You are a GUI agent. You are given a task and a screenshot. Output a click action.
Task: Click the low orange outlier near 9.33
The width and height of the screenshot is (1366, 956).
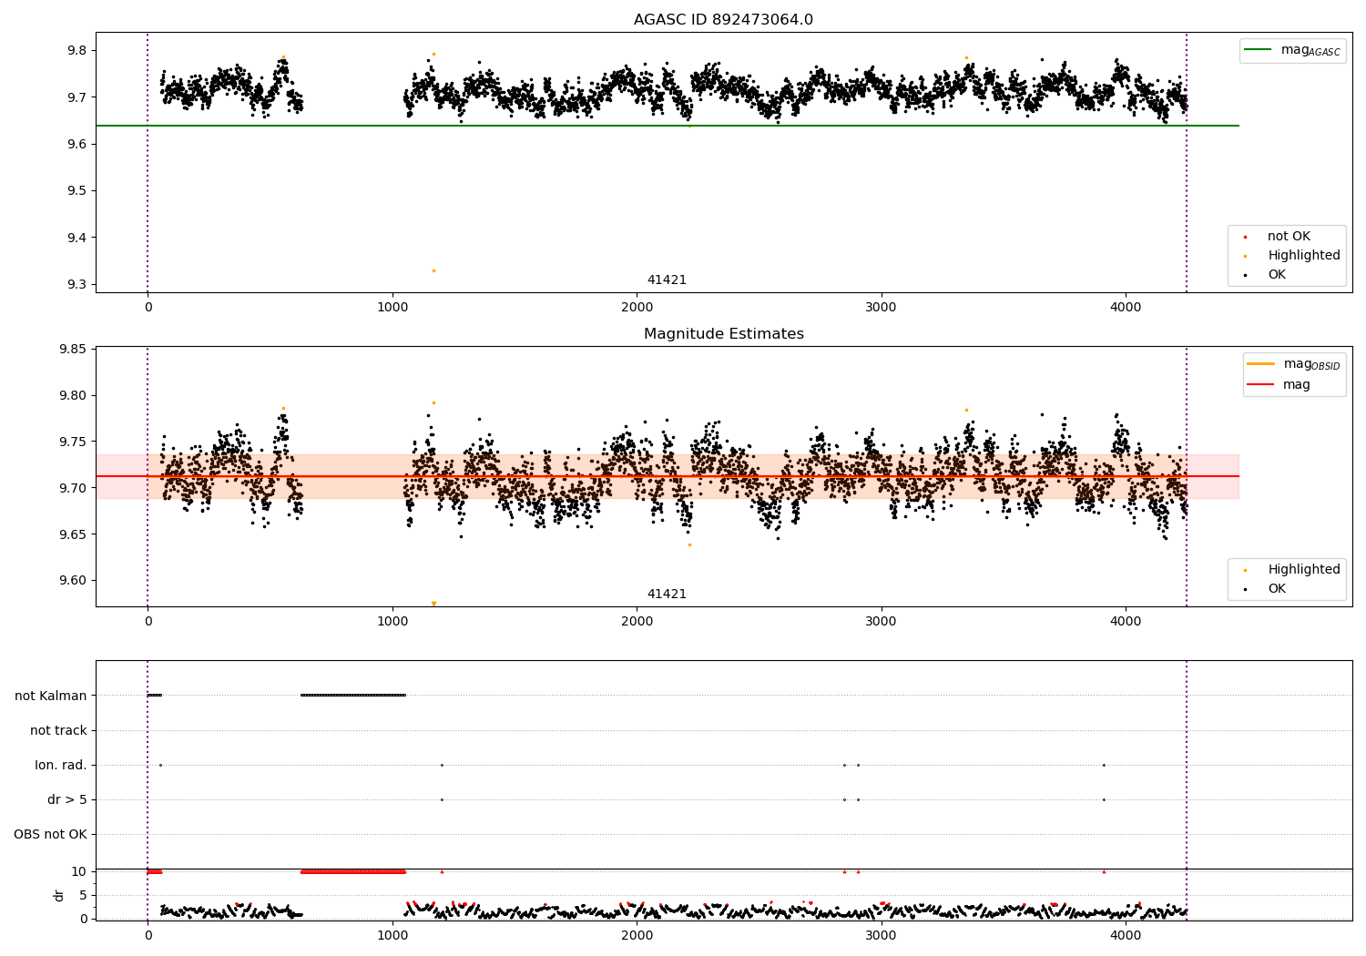(x=433, y=270)
